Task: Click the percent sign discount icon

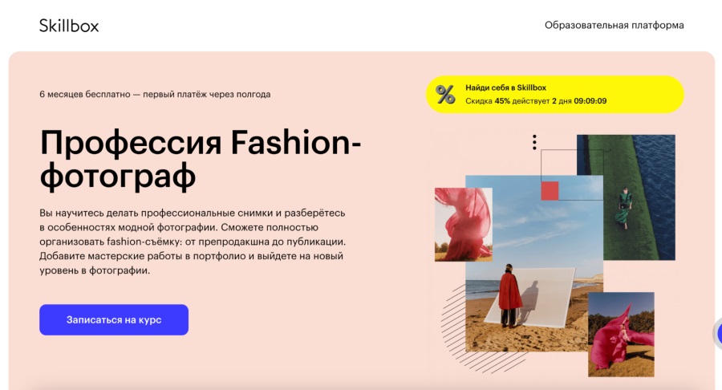Action: (445, 95)
